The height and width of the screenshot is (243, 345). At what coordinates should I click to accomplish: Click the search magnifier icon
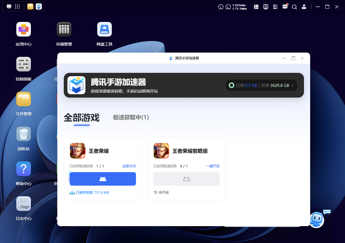click(x=294, y=7)
